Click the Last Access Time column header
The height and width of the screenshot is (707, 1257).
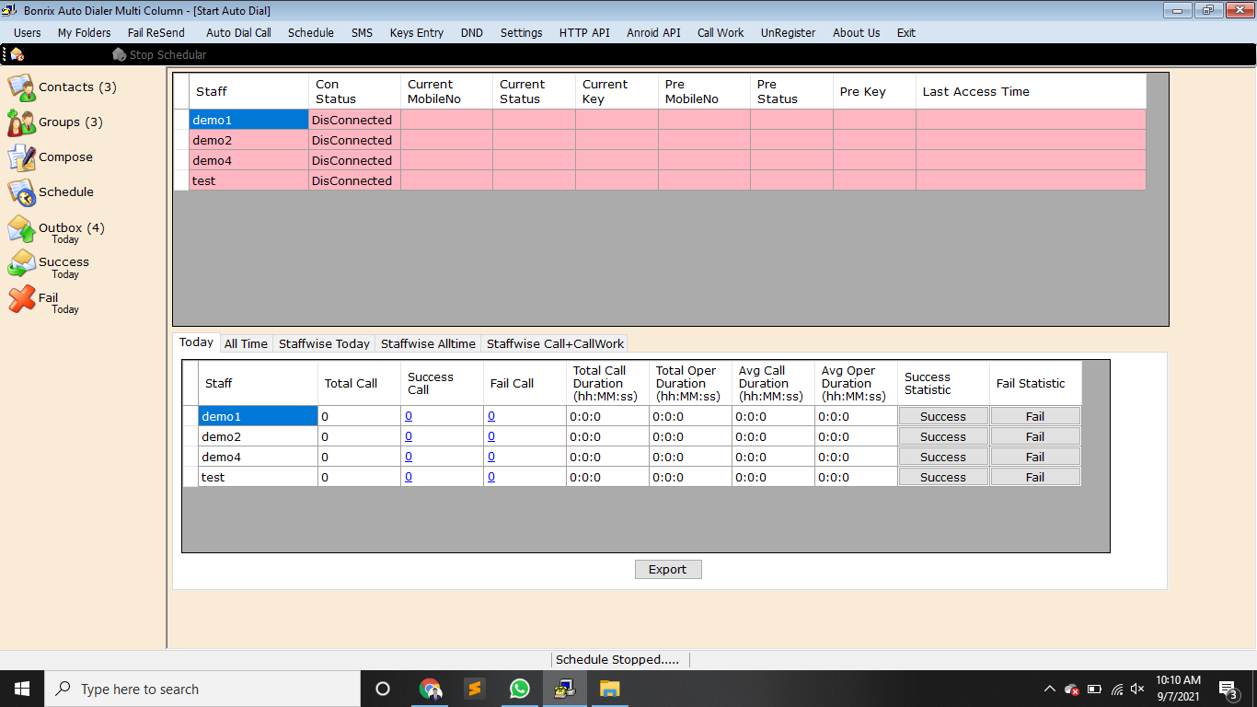pos(1031,91)
